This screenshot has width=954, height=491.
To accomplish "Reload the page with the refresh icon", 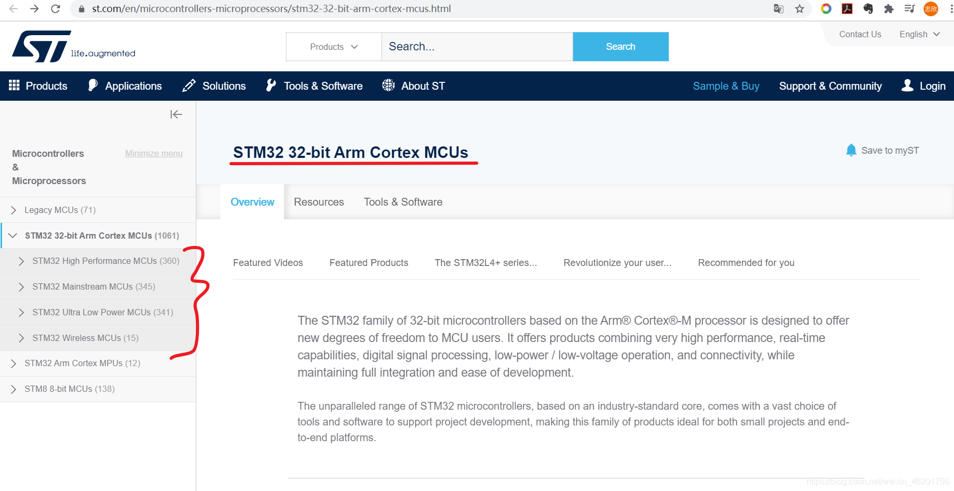I will [x=56, y=8].
